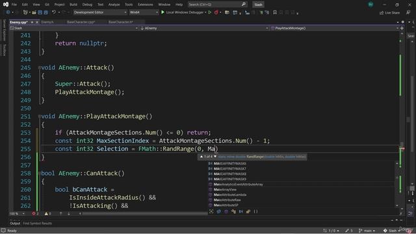Open PlayAttackMontage() member dropdown
The height and width of the screenshot is (234, 416).
(x=334, y=28)
